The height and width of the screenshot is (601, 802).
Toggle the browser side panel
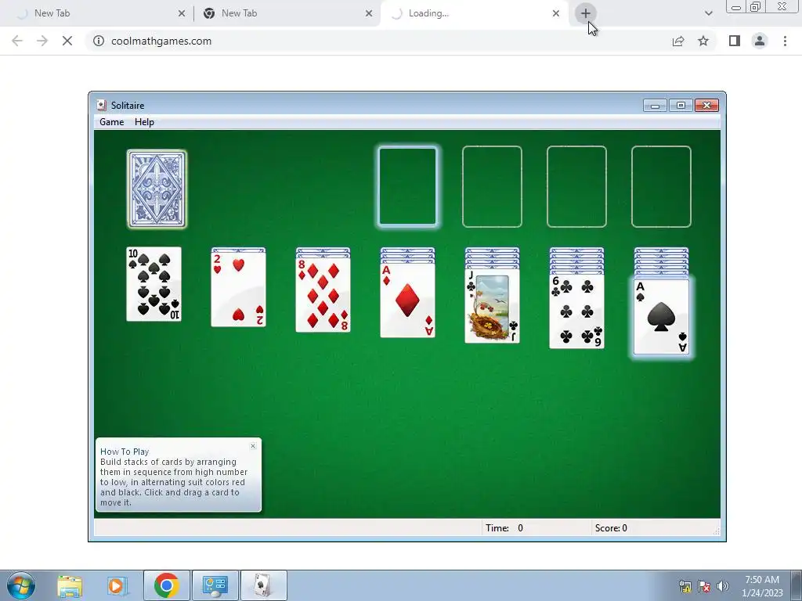[x=735, y=41]
